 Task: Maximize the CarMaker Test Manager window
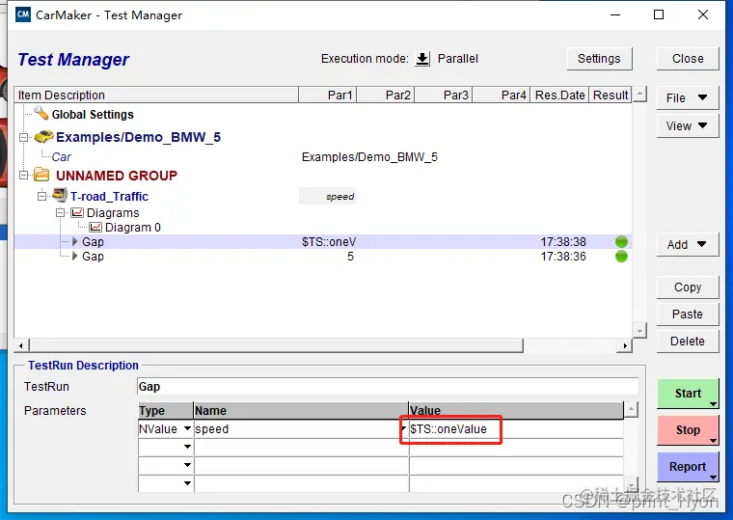659,14
